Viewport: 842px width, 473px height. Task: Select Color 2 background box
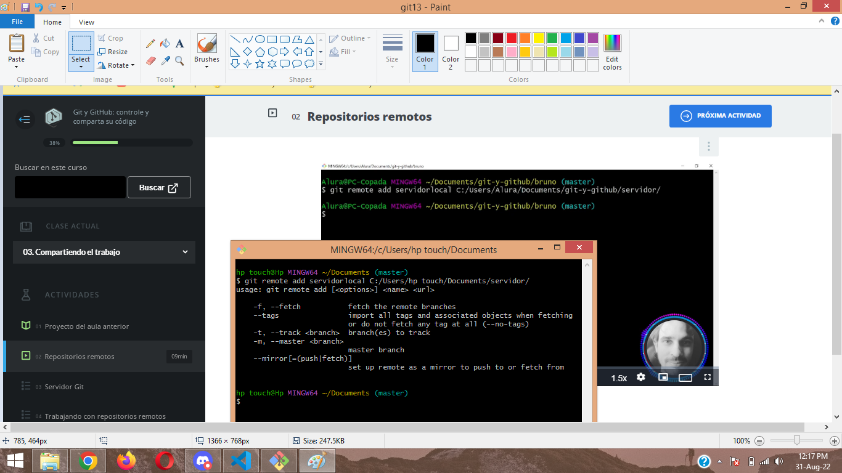[451, 52]
